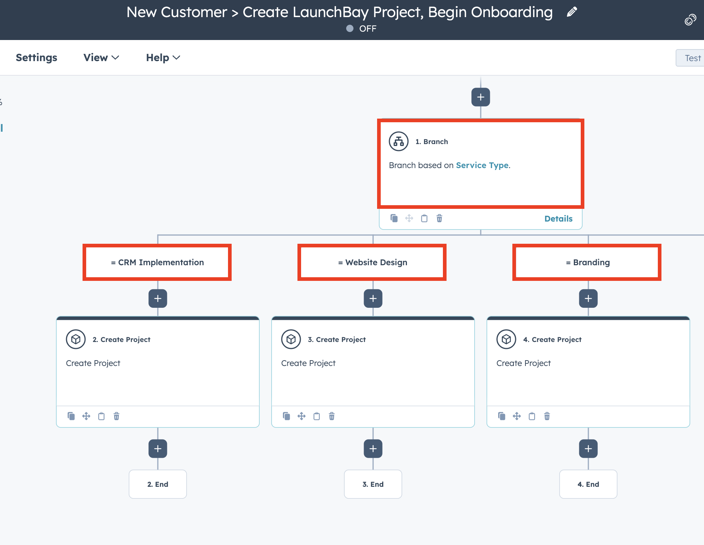The height and width of the screenshot is (545, 704).
Task: Select the Website Design branch label
Action: click(372, 262)
